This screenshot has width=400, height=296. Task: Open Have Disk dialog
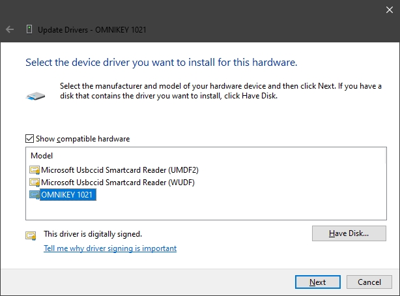pyautogui.click(x=349, y=233)
